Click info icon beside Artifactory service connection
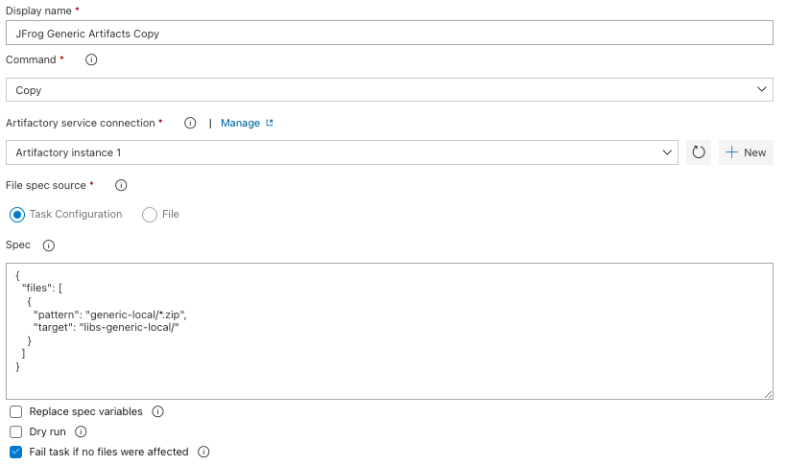The width and height of the screenshot is (786, 465). click(x=190, y=123)
